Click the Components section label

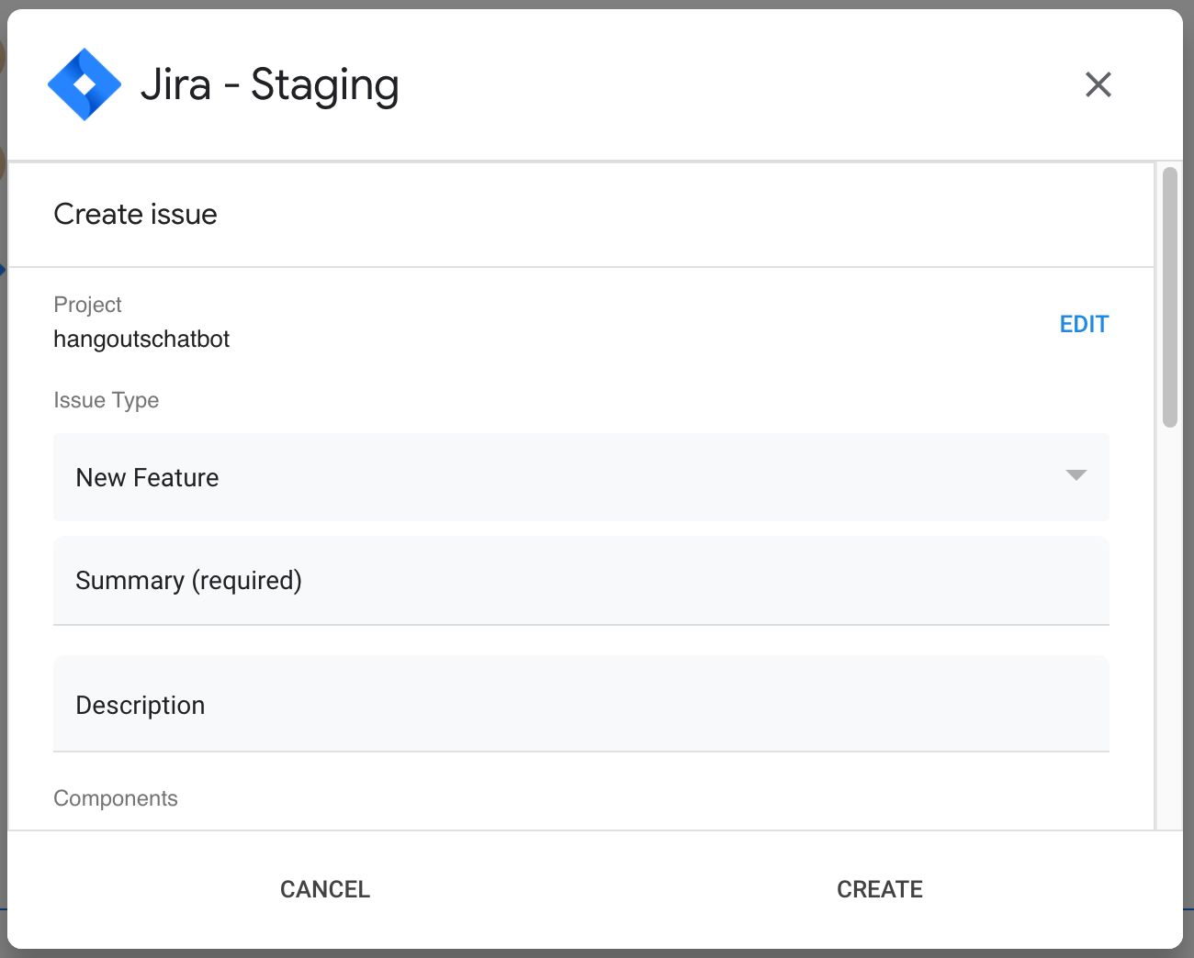point(116,798)
